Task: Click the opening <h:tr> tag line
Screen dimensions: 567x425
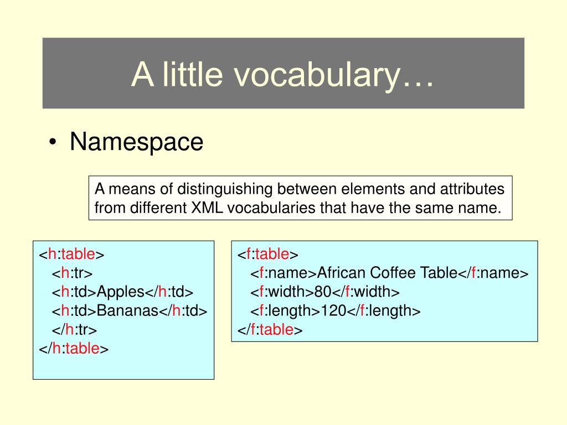Action: point(72,273)
